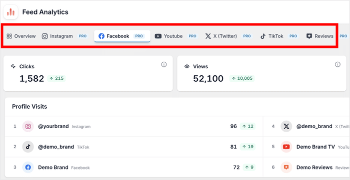Open the @demo_brand TikTok profile name
Image resolution: width=350 pixels, height=180 pixels.
[x=56, y=147]
